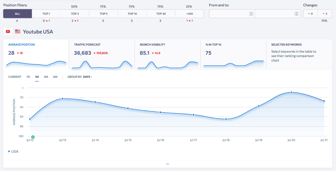Click the 'Jul 20' axis label
This screenshot has width=336, height=171.
click(291, 140)
